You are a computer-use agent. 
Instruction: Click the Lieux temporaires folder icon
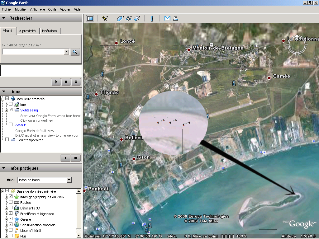click(x=13, y=140)
